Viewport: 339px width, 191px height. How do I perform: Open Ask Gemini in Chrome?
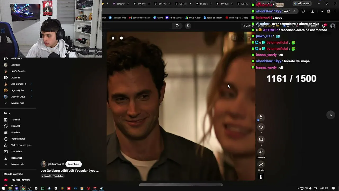(x=302, y=3)
